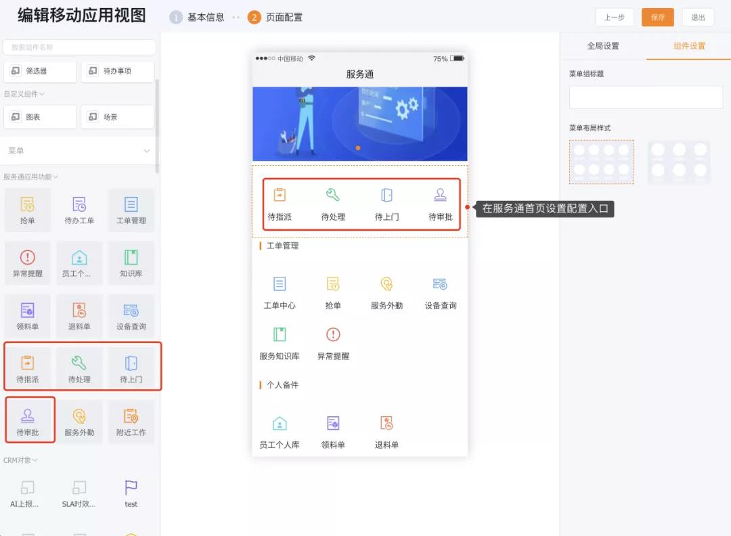731x536 pixels.
Task: Select the 异常提醒 component in left palette
Action: pos(28,263)
